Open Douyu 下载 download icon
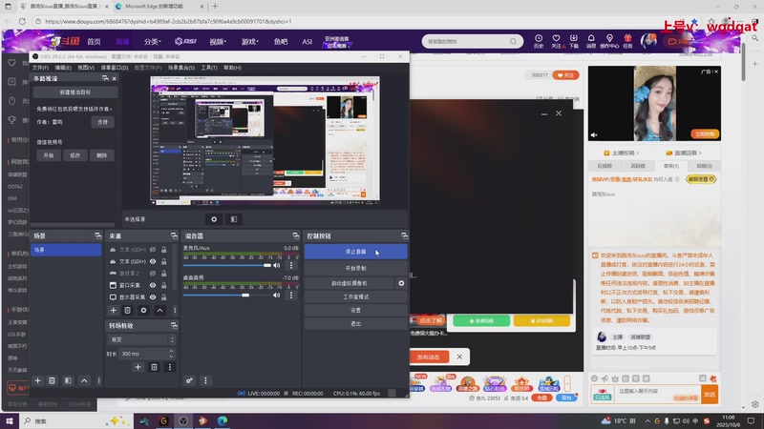This screenshot has width=764, height=429. 574,41
